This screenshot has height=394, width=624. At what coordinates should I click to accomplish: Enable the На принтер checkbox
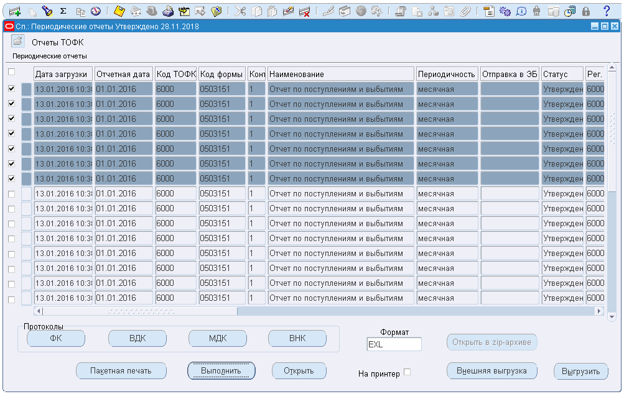tap(407, 372)
